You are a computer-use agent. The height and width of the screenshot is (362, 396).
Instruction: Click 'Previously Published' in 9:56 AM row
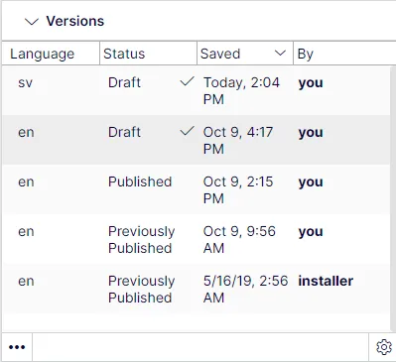tap(141, 240)
